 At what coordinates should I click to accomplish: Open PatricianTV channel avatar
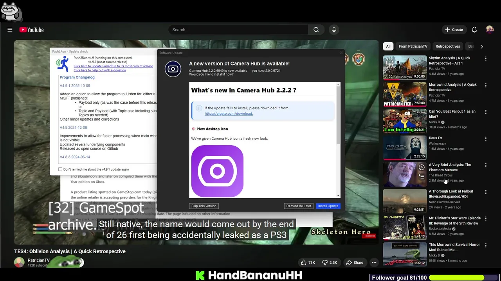(19, 262)
